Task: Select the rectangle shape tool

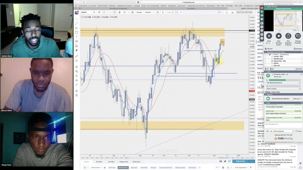Action: click(77, 32)
